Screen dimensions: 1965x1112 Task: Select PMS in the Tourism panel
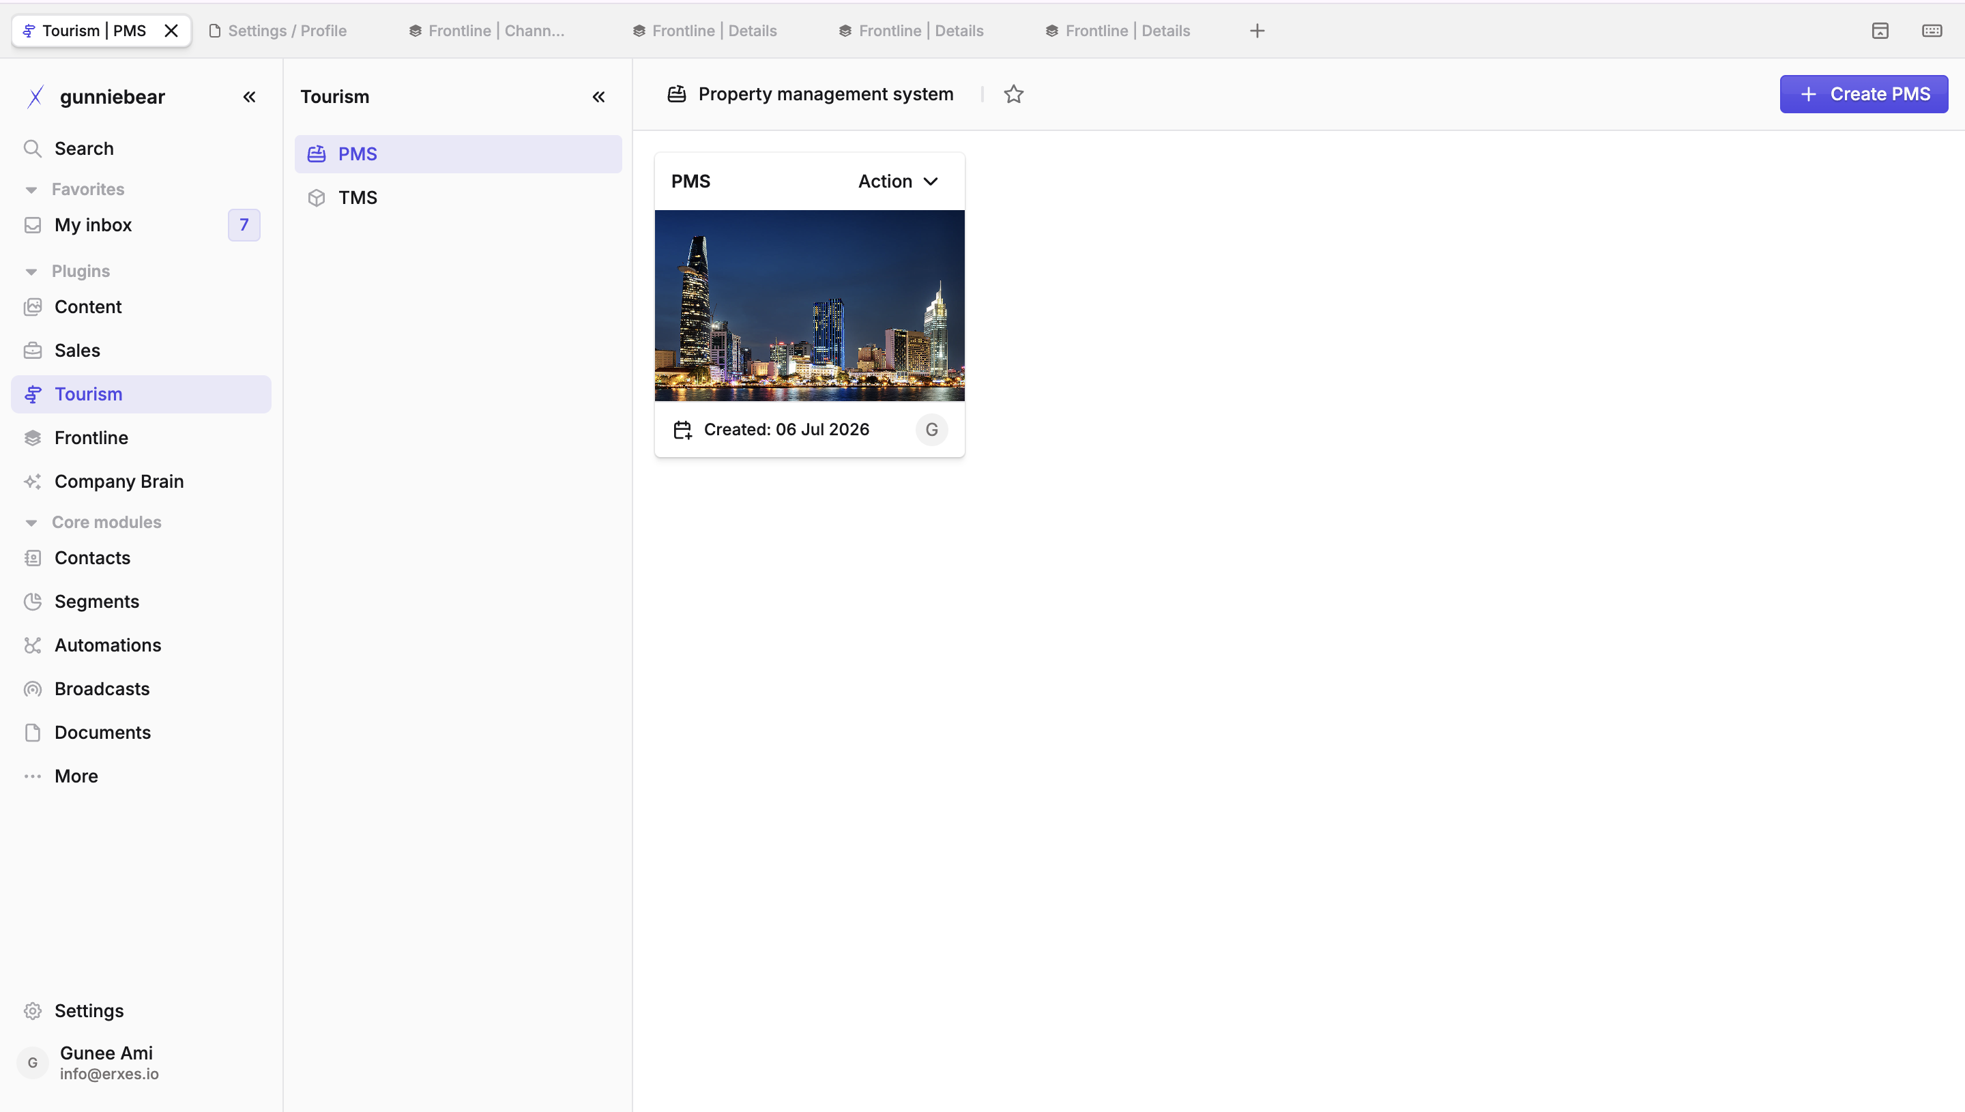[x=458, y=153]
